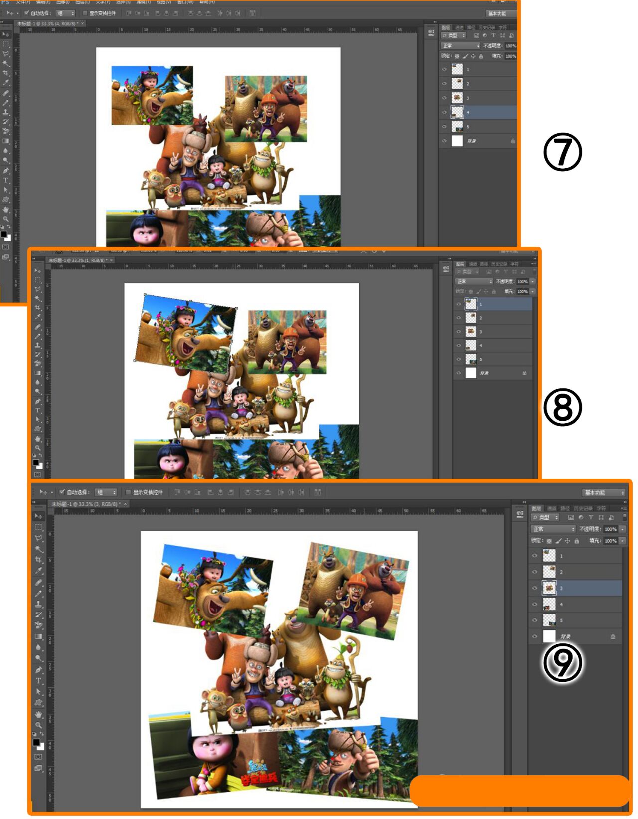Image resolution: width=638 pixels, height=819 pixels.
Task: Choose the Pen tool in bottom window toolbar
Action: [x=38, y=670]
